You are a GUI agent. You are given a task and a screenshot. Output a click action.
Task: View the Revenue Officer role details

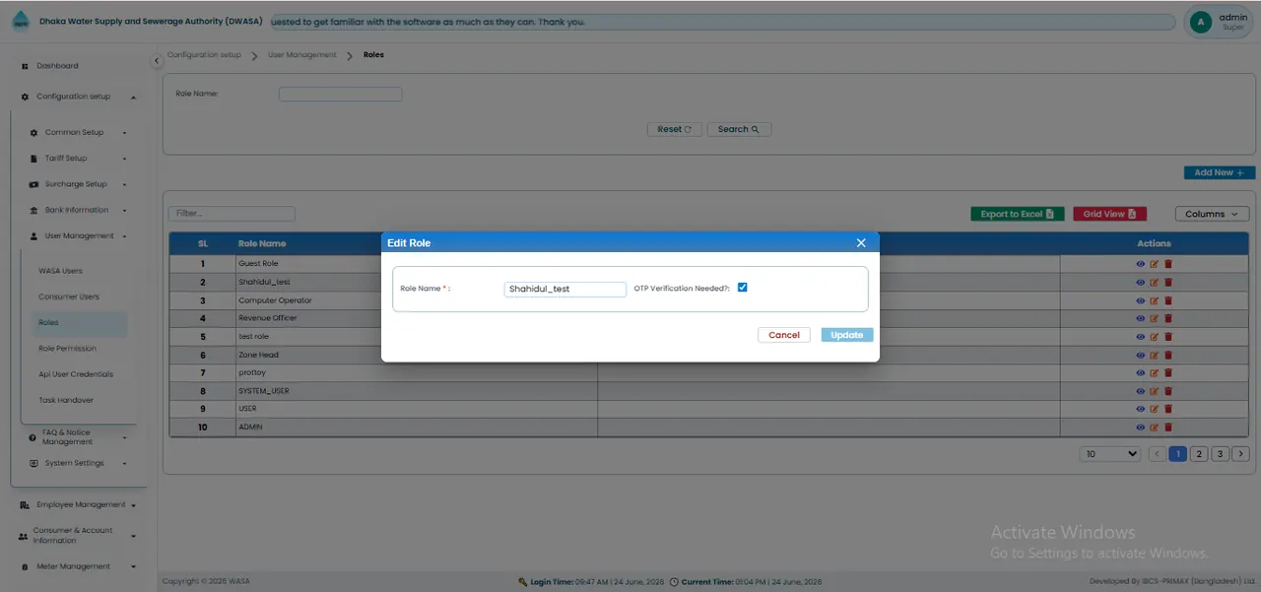[1141, 318]
